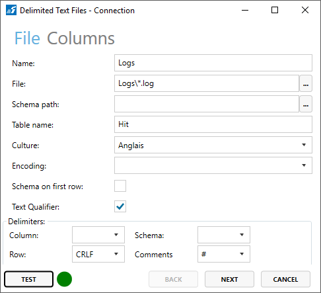This screenshot has width=321, height=293.
Task: Click the Text Qualifier label
Action: coord(36,207)
